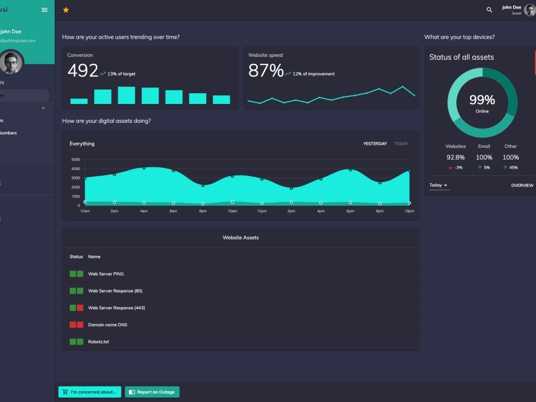Click the Name column header
This screenshot has height=402, width=536.
coord(94,257)
